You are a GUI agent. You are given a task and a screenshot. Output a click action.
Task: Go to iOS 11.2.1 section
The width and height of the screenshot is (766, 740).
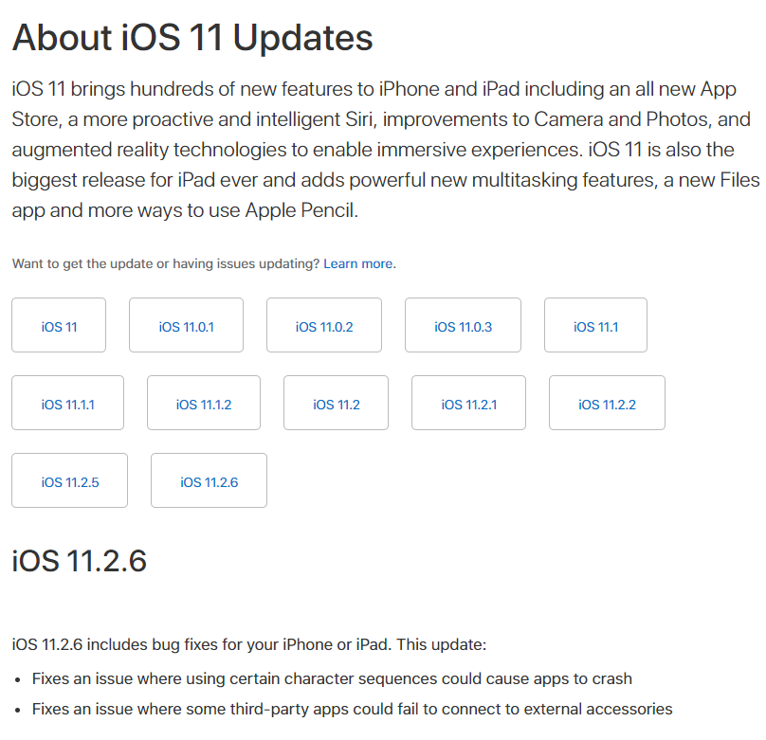click(469, 403)
